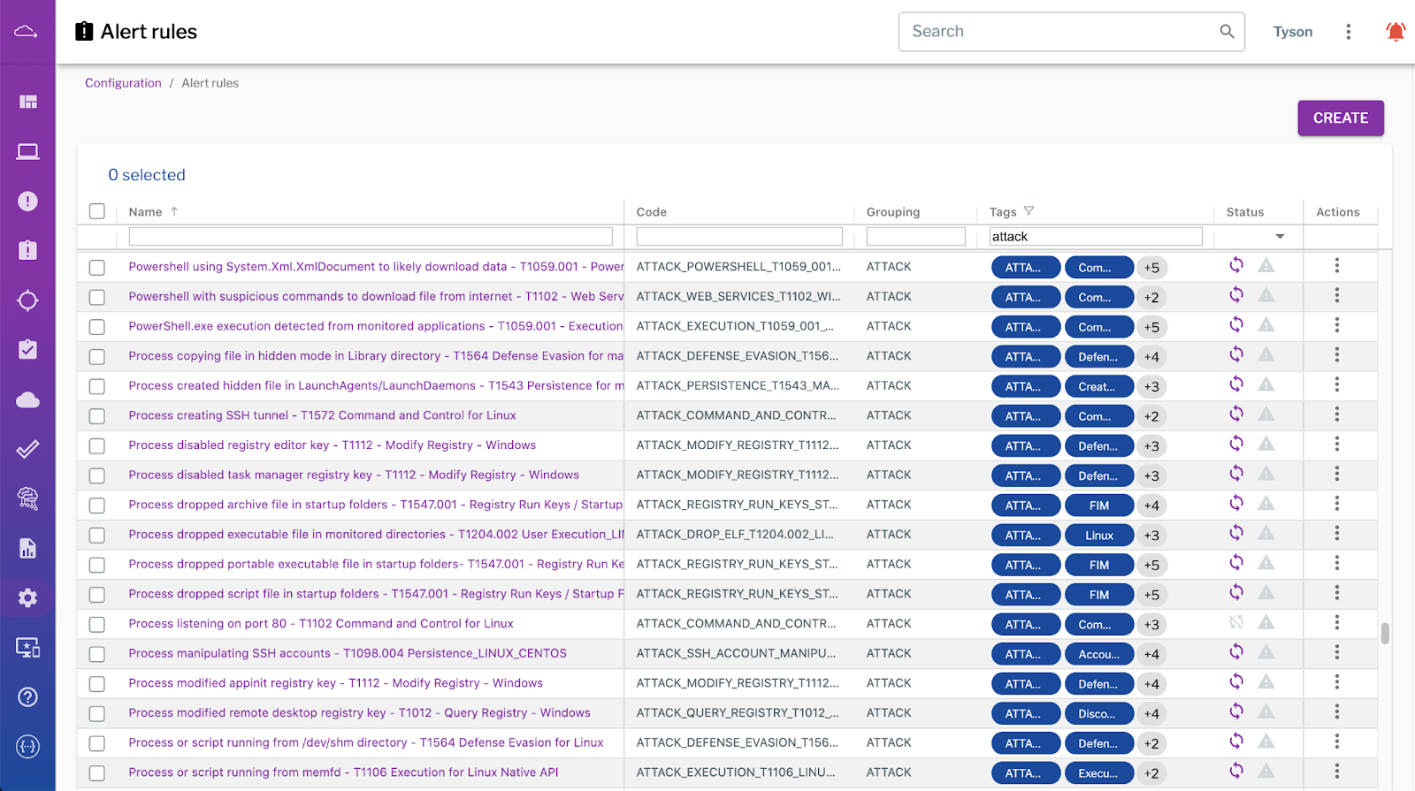Open the API braces icon at sidebar bottom
The width and height of the screenshot is (1415, 791).
(27, 747)
